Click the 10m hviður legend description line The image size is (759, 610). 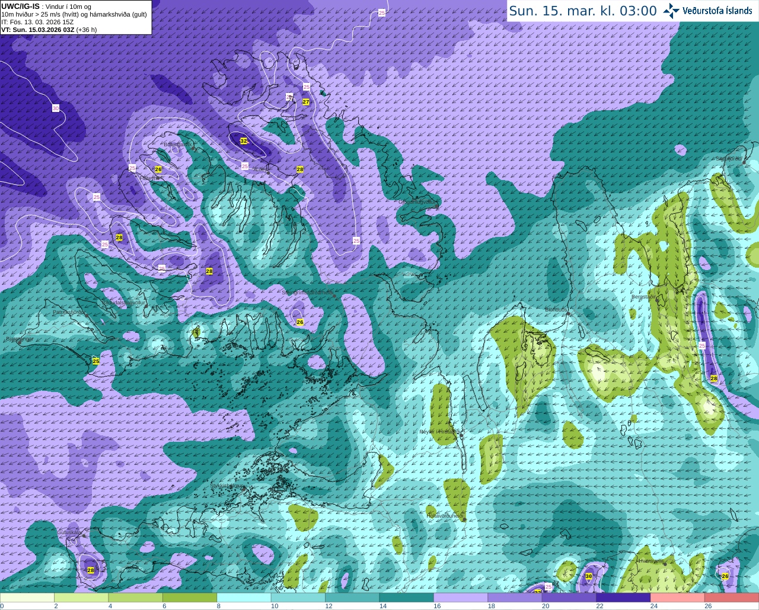pyautogui.click(x=74, y=14)
